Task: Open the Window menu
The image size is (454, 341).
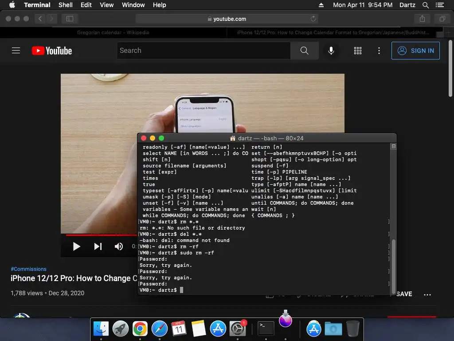Action: tap(133, 5)
